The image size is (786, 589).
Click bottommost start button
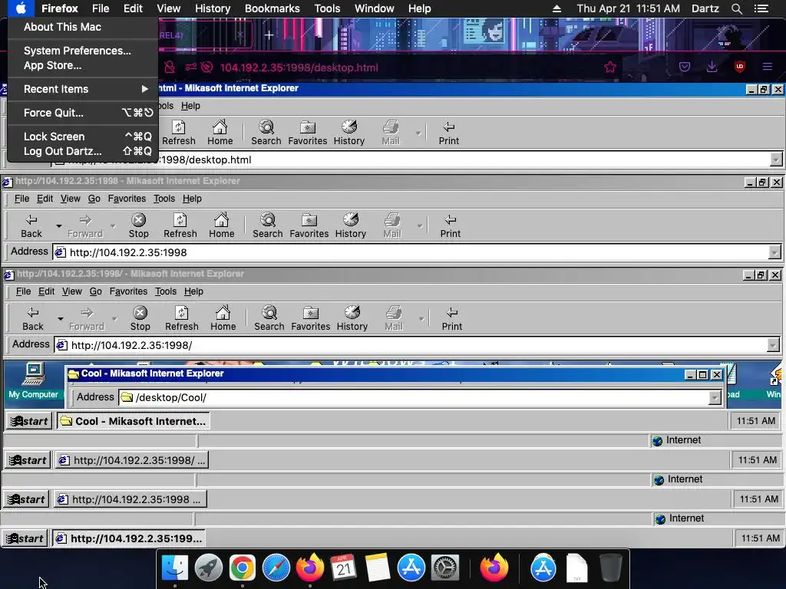pos(25,538)
